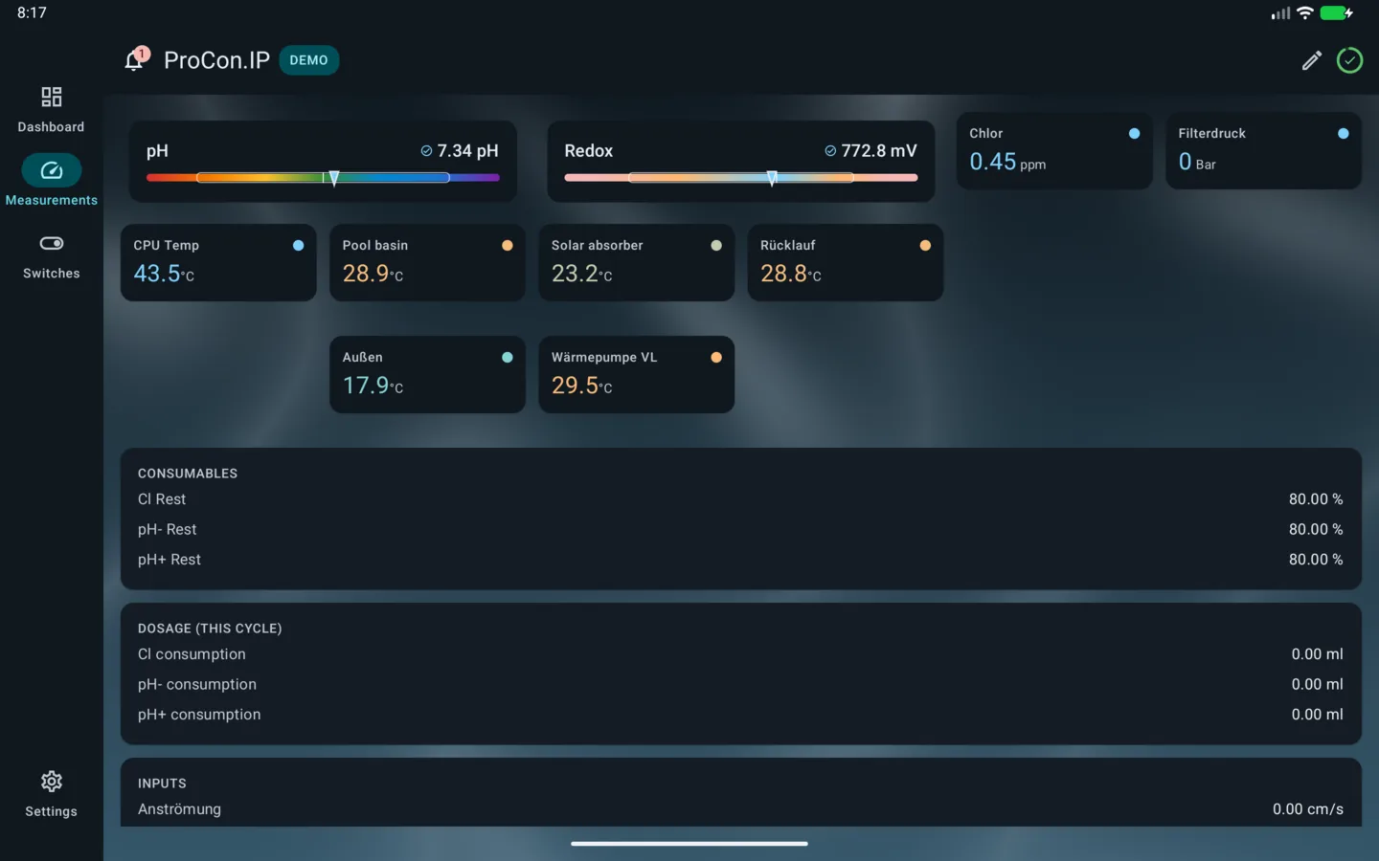Select the Anströmung input row label
Image resolution: width=1379 pixels, height=861 pixels.
179,809
